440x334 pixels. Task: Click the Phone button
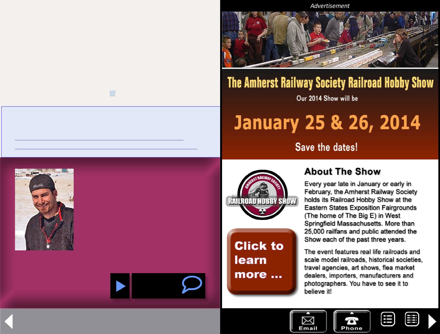point(352,321)
